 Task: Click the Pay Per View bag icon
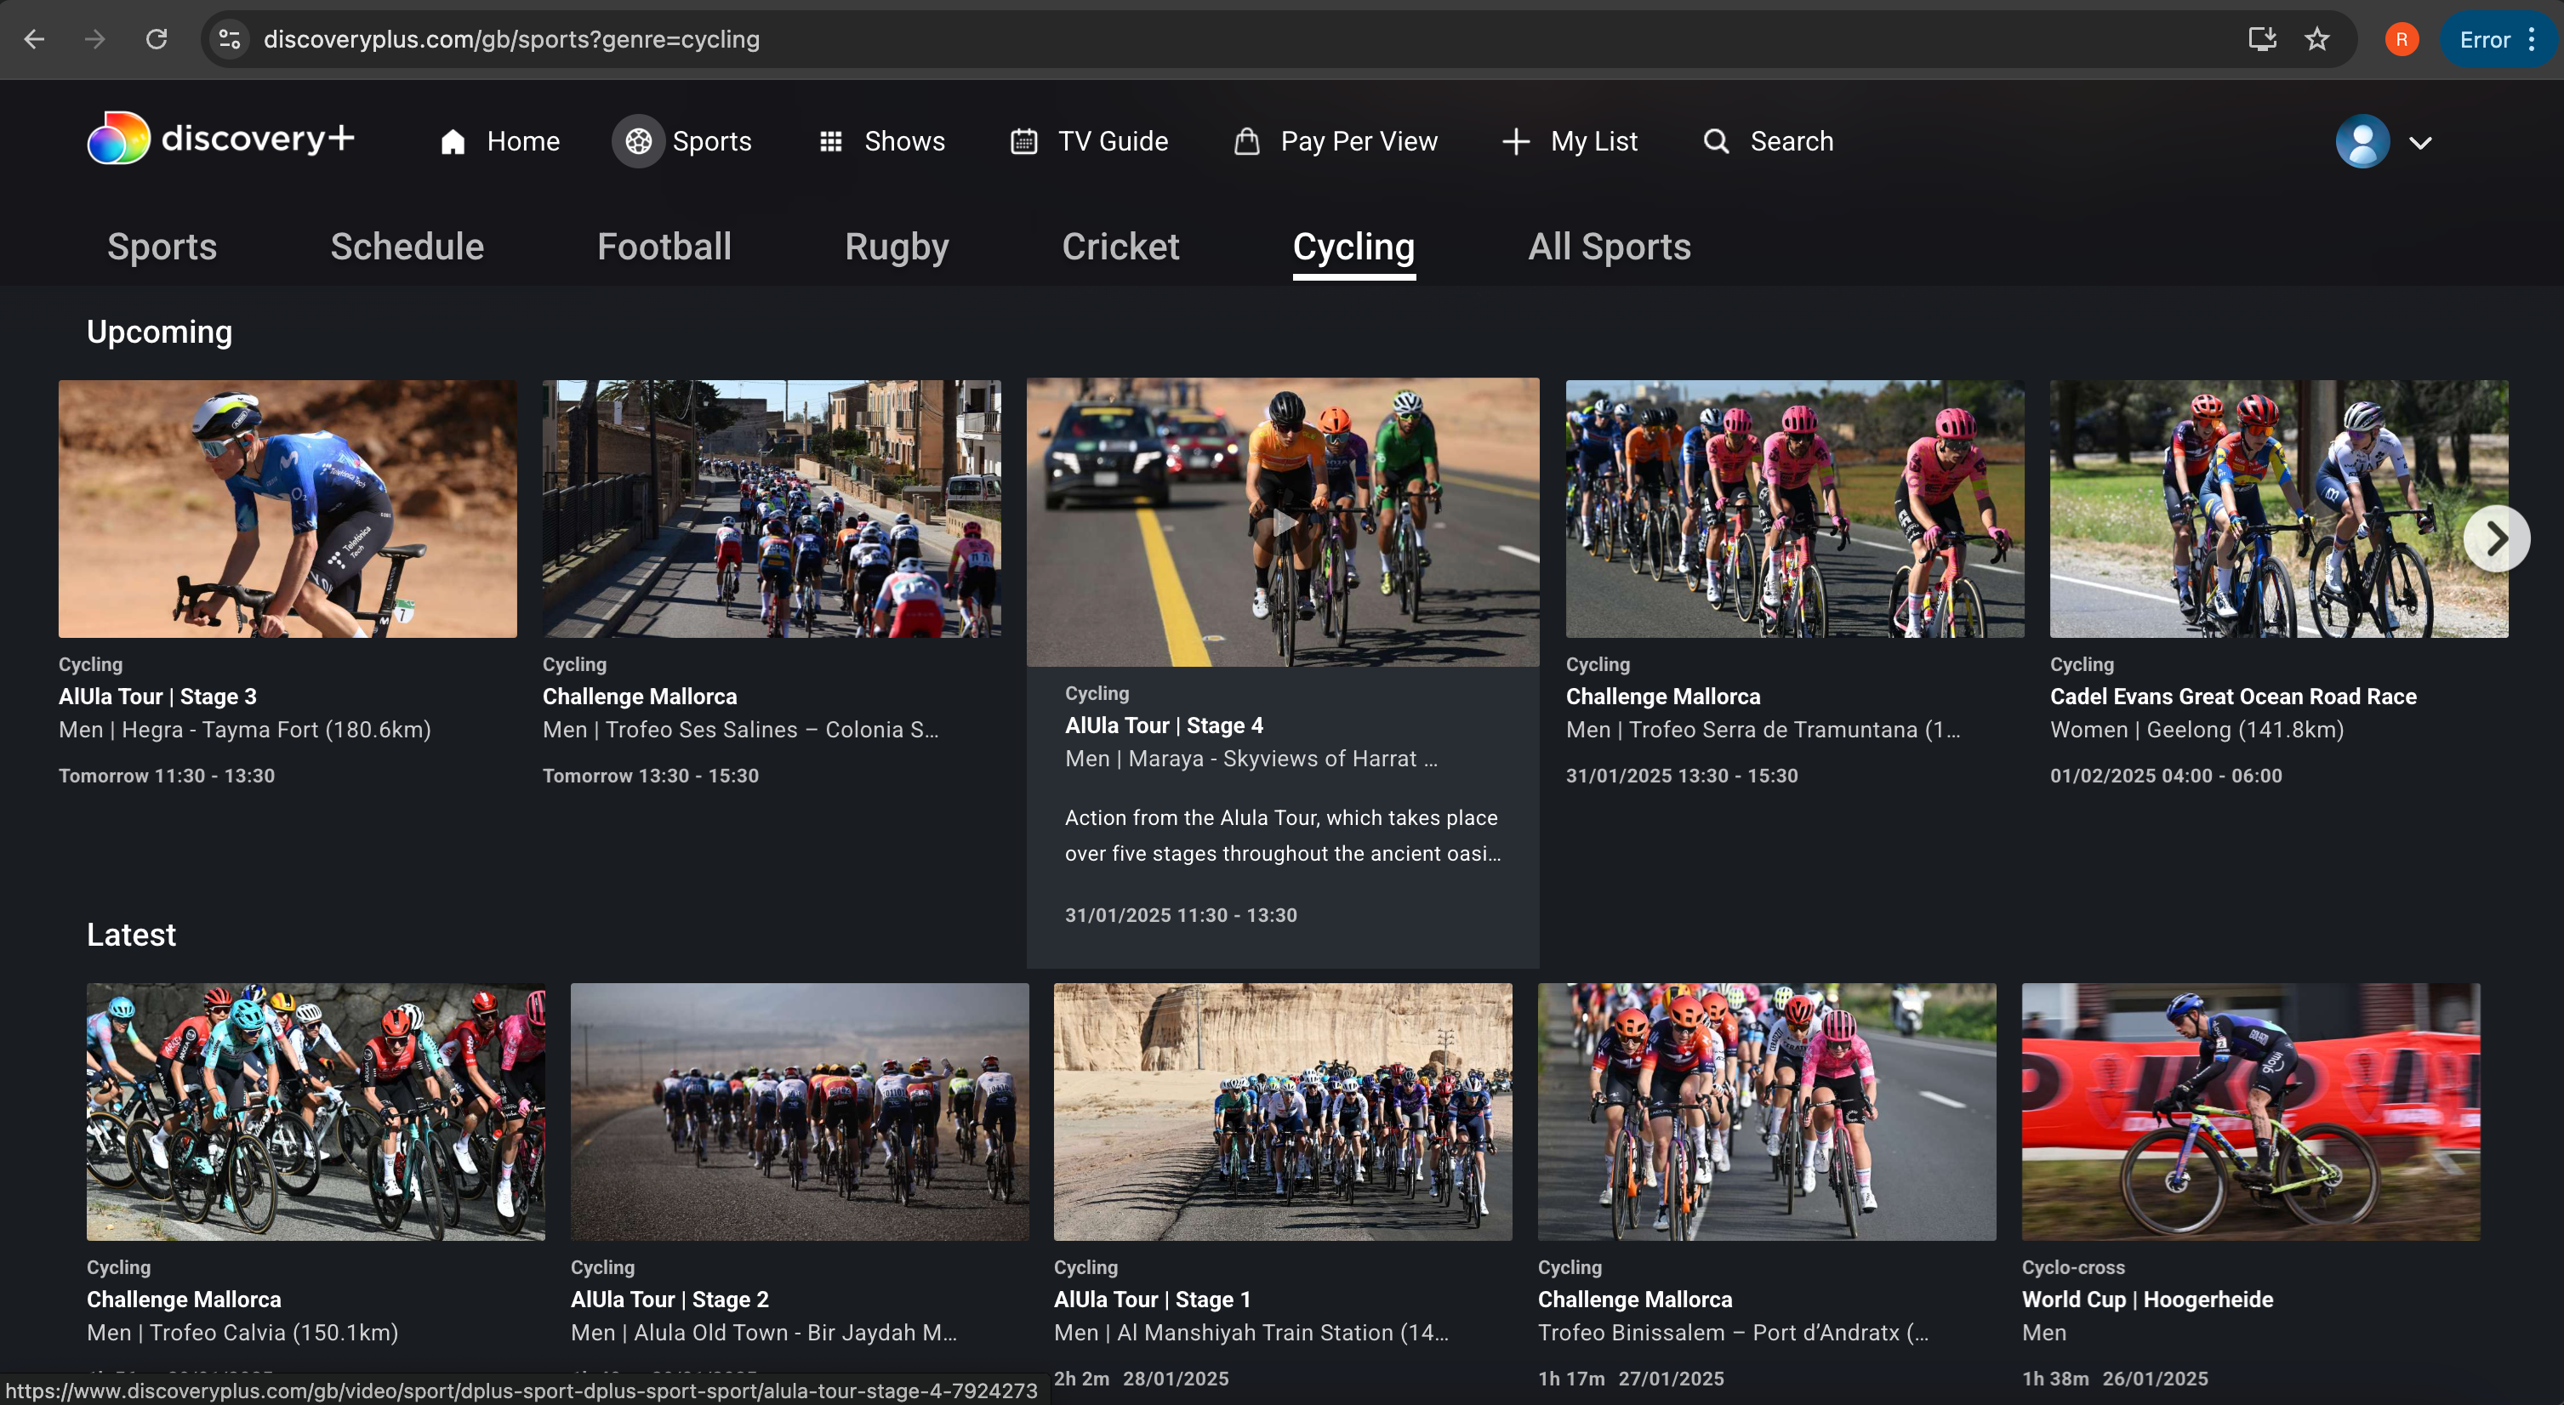(1246, 141)
